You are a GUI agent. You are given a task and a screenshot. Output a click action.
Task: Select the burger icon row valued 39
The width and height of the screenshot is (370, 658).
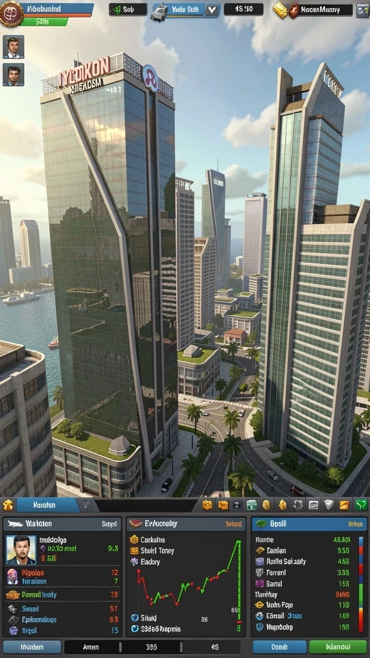(62, 594)
